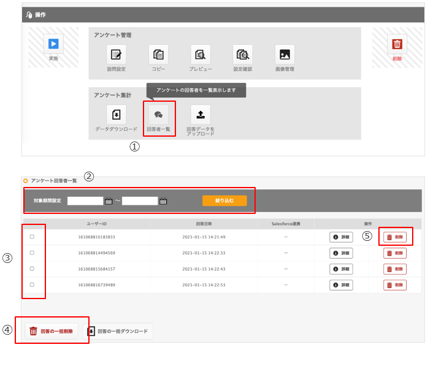Open the end date calendar icon
This screenshot has height=369, width=436.
coord(163,201)
